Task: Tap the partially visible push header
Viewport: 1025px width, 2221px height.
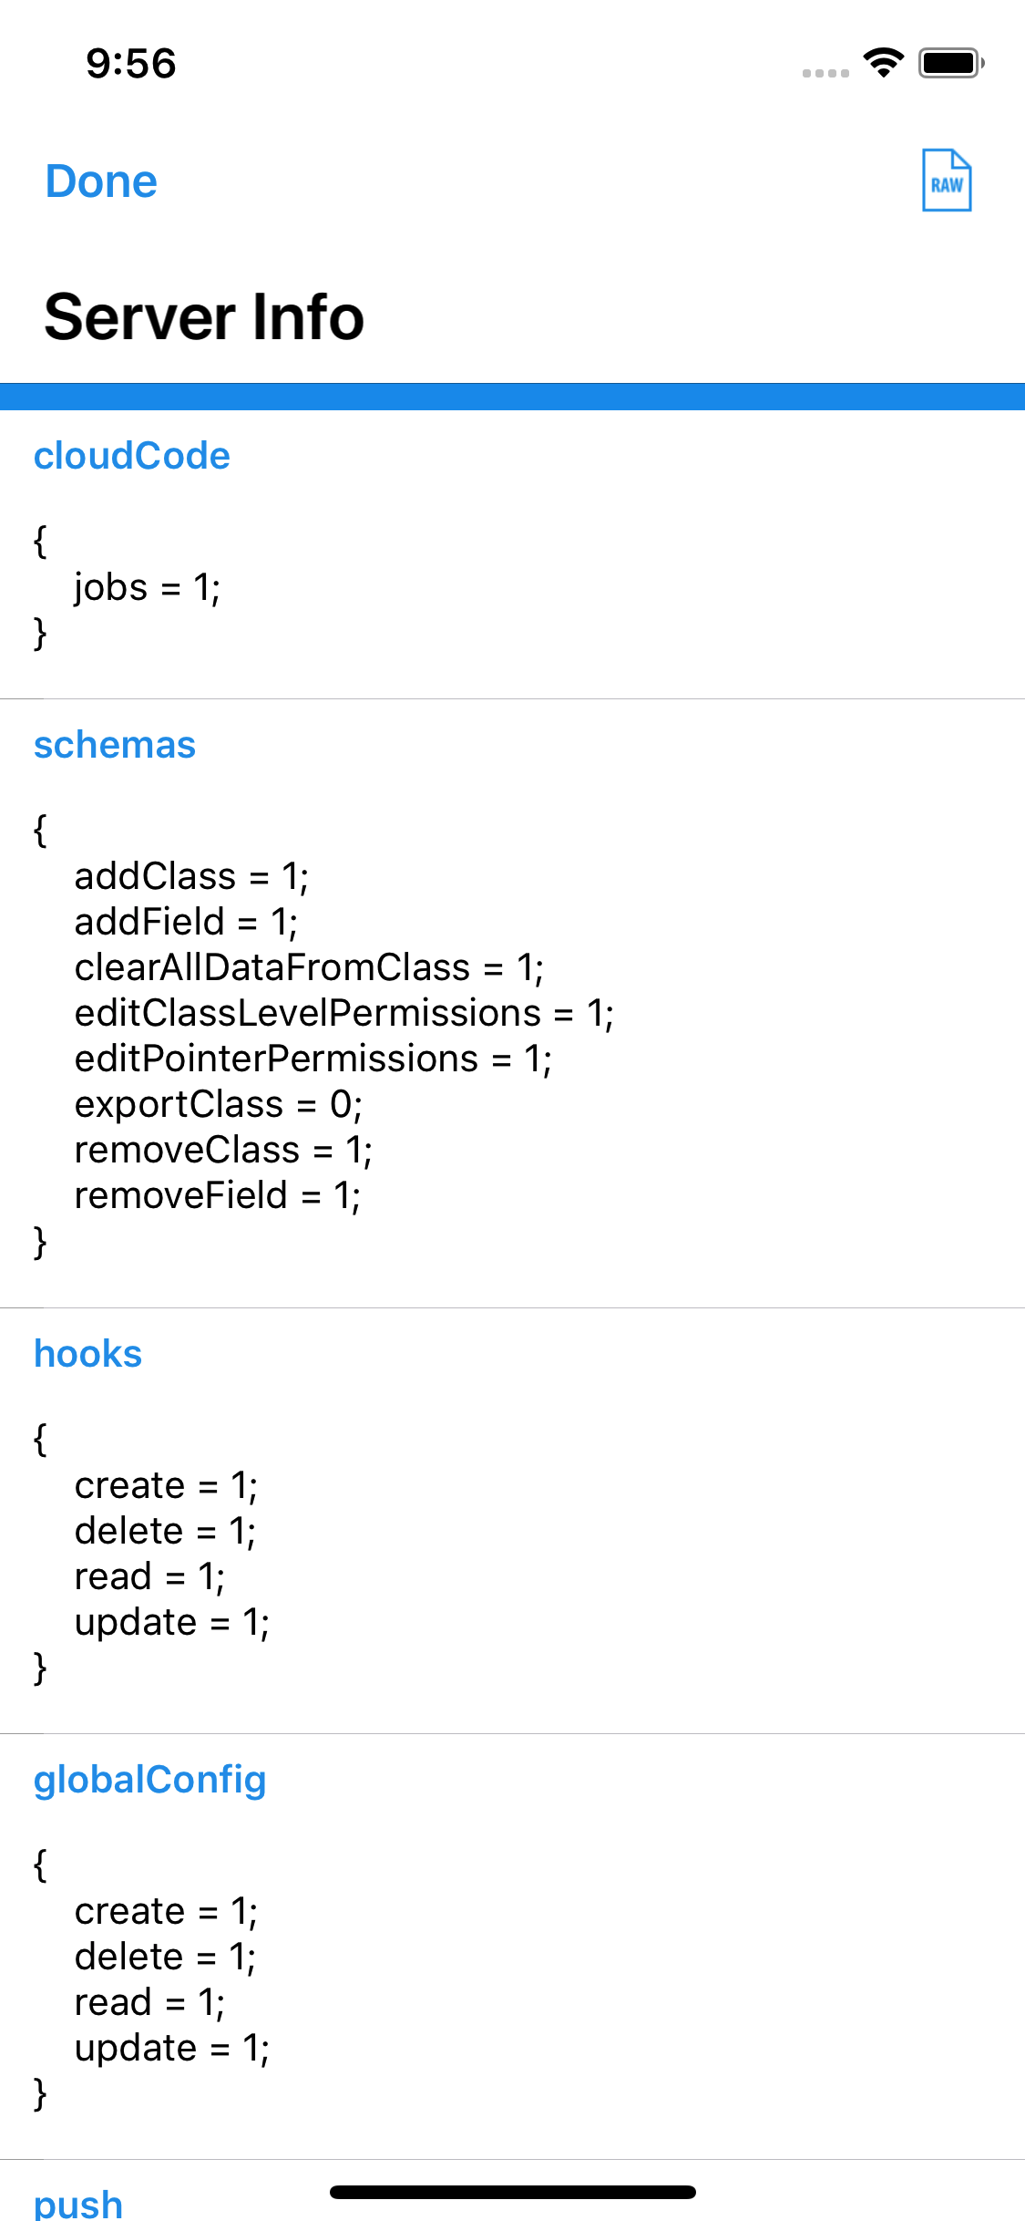Action: 78,2203
